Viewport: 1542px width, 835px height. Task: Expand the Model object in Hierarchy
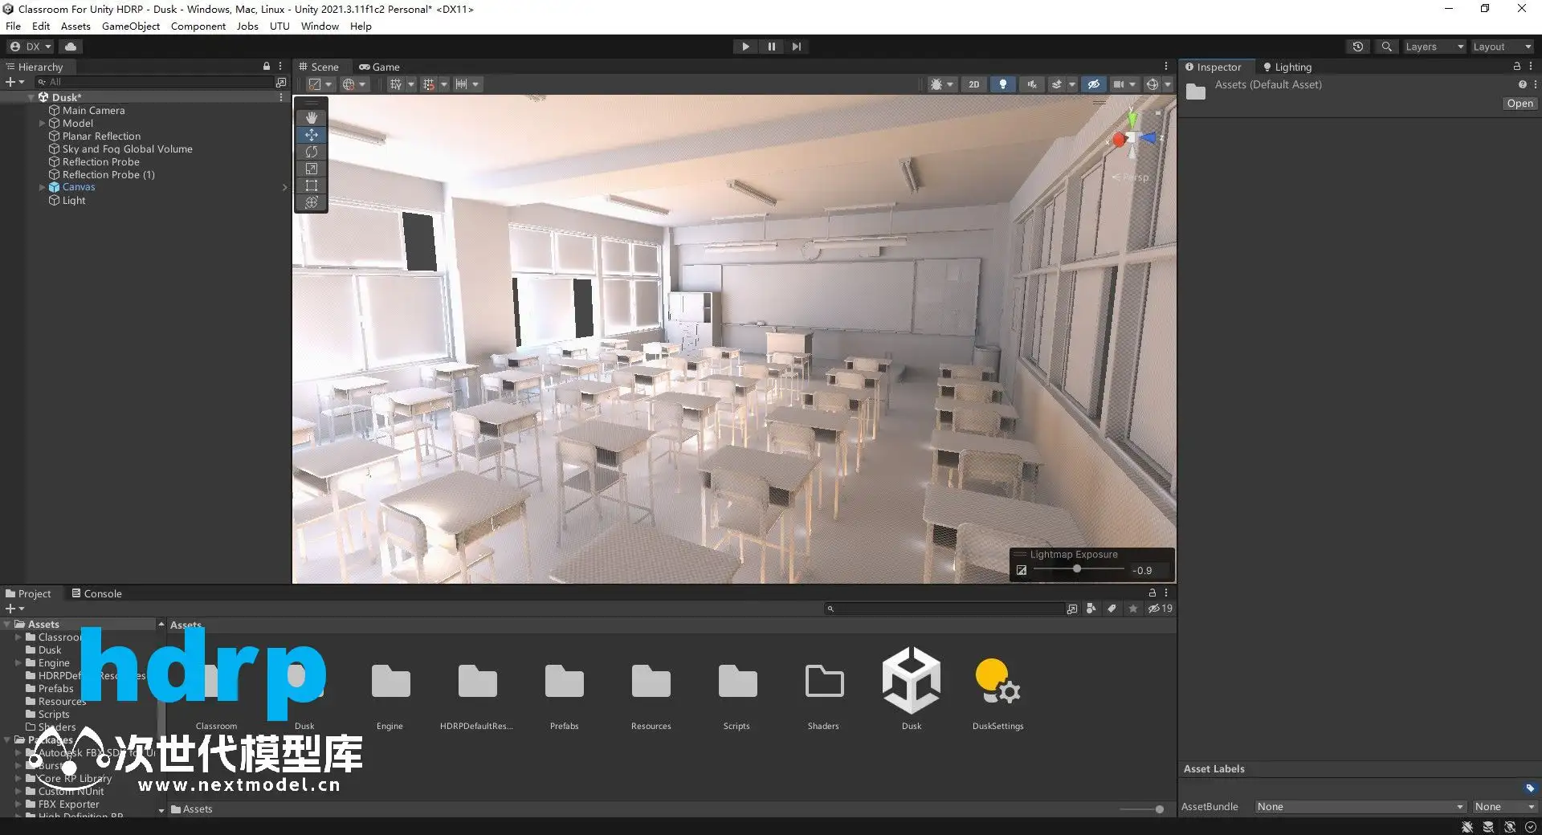[x=43, y=124]
